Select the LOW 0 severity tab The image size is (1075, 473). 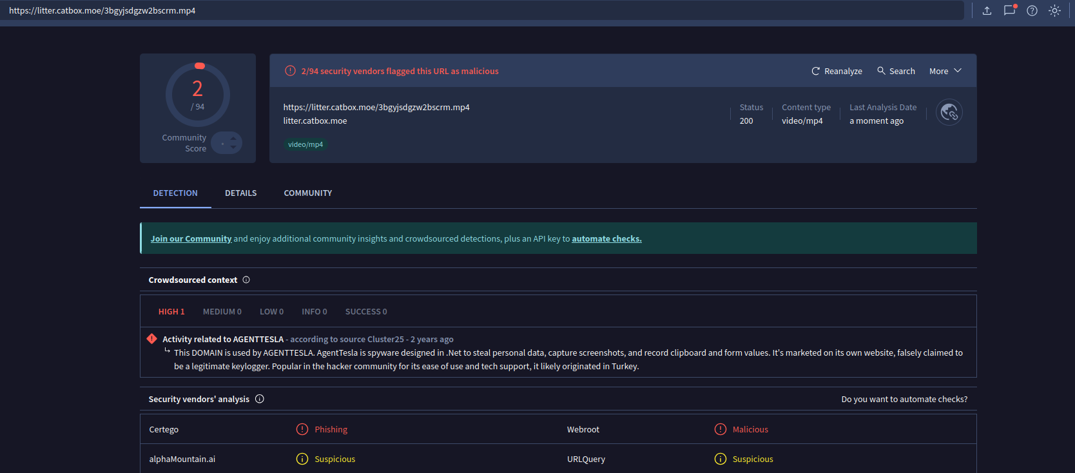(x=271, y=312)
